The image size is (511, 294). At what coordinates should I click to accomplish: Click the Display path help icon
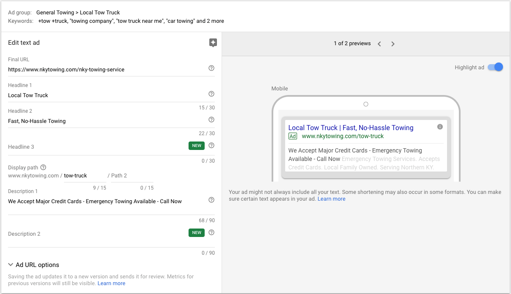(43, 167)
